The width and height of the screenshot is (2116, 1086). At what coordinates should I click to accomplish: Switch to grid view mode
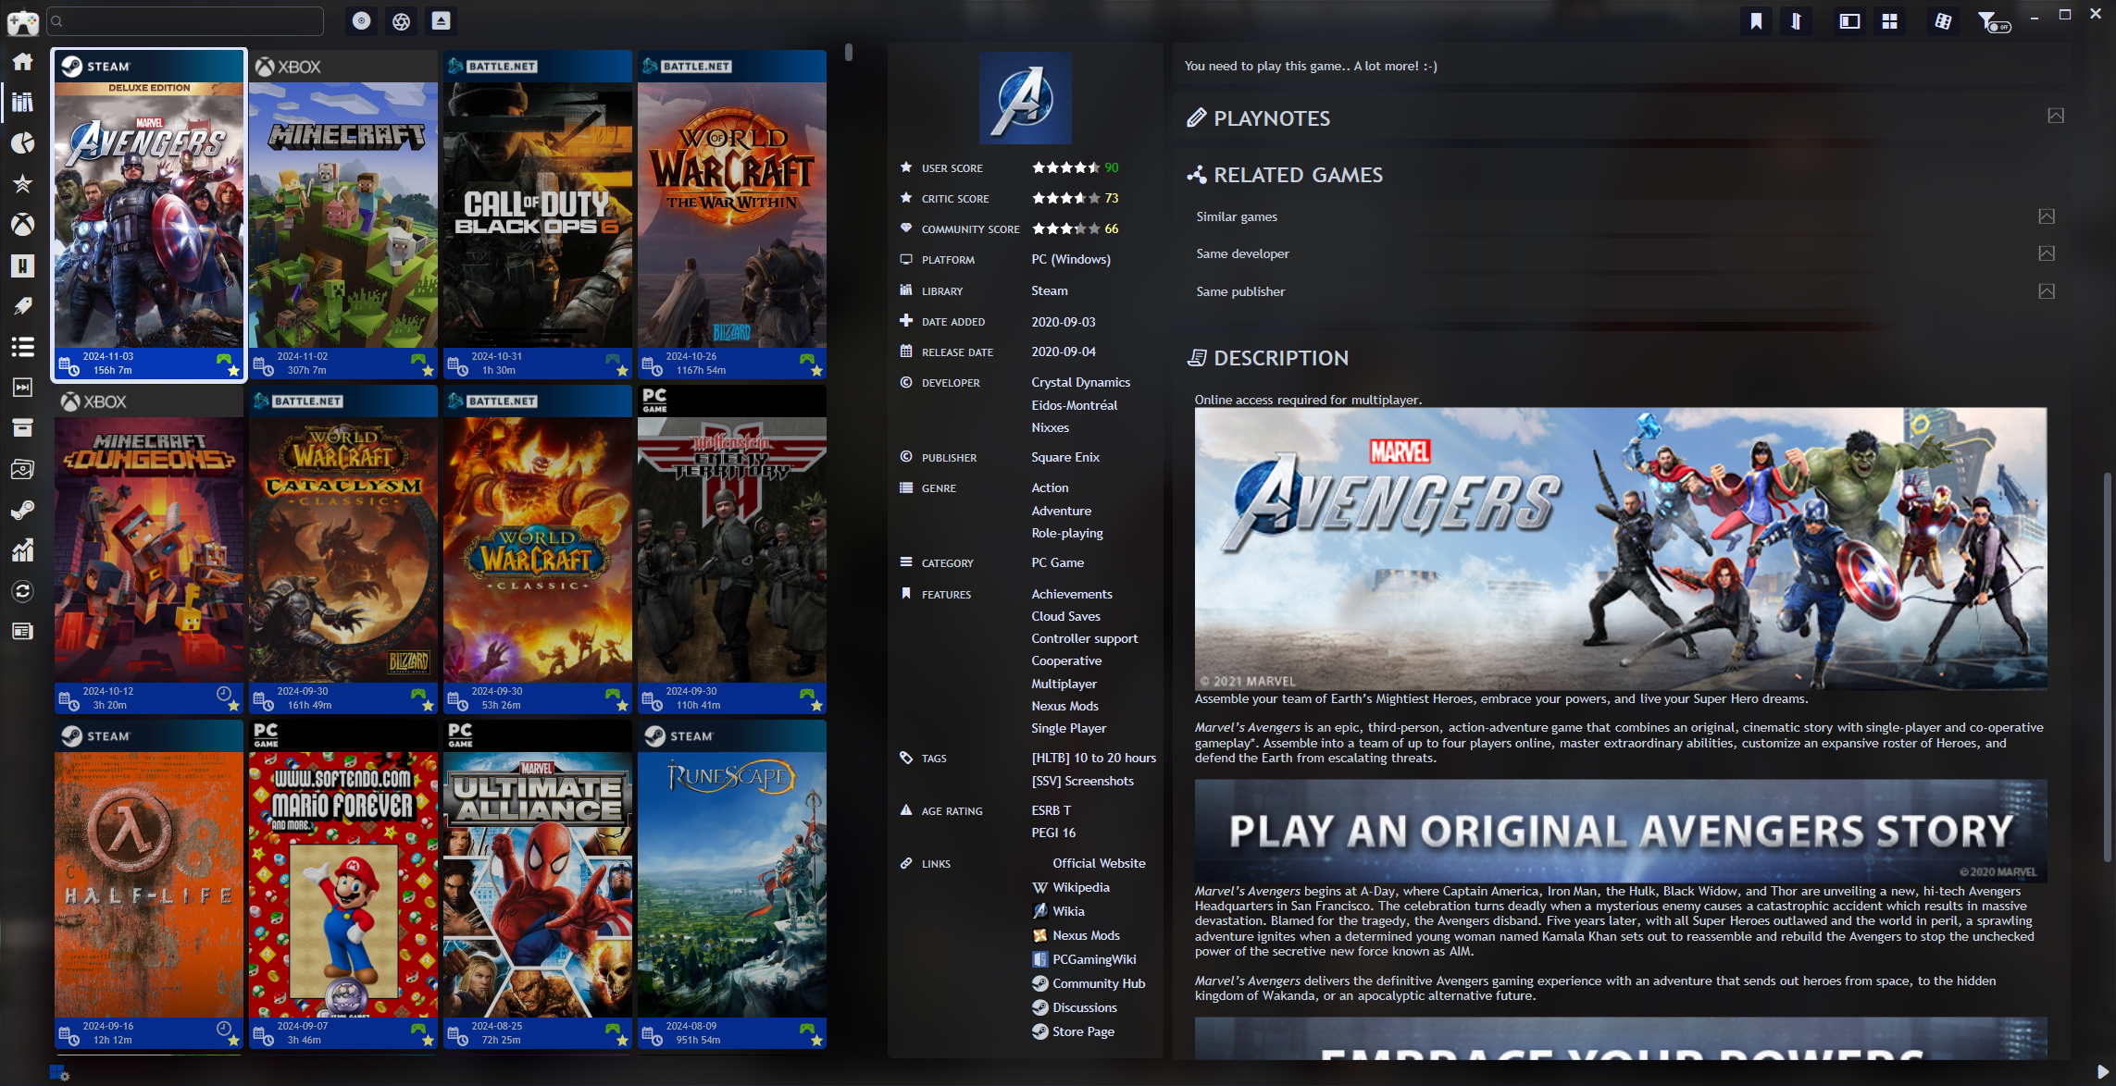1889,21
